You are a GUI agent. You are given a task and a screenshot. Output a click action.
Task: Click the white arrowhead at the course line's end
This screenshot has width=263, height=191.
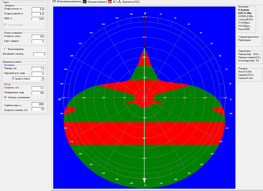click(145, 180)
